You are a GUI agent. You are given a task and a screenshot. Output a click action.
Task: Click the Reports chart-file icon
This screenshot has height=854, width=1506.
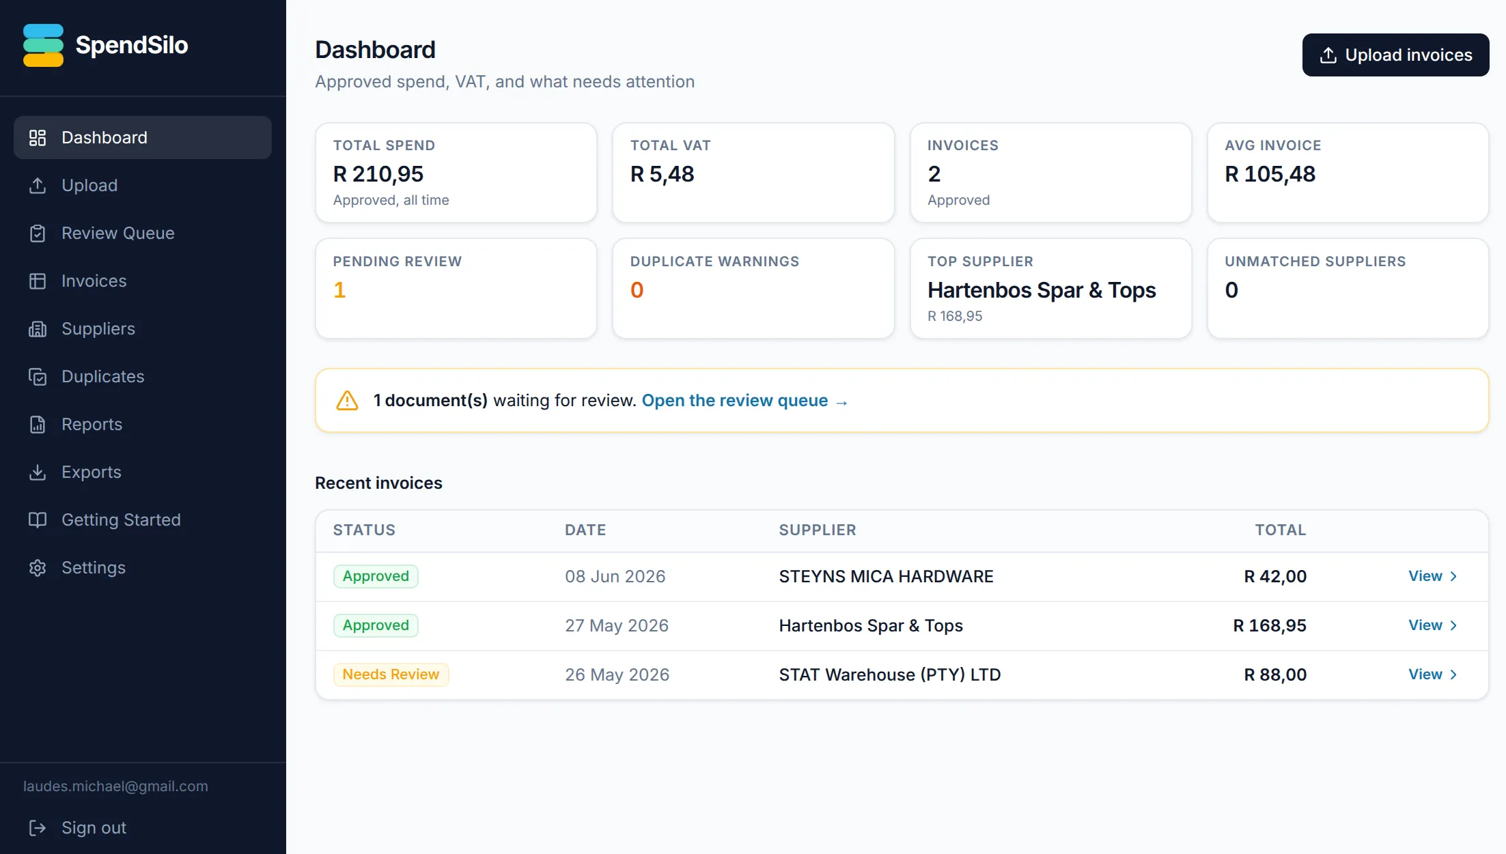38,425
